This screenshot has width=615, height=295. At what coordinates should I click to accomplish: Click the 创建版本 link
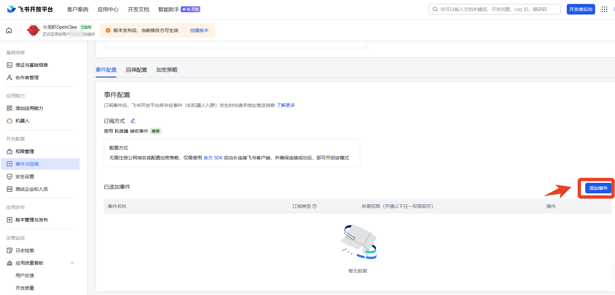tap(199, 30)
